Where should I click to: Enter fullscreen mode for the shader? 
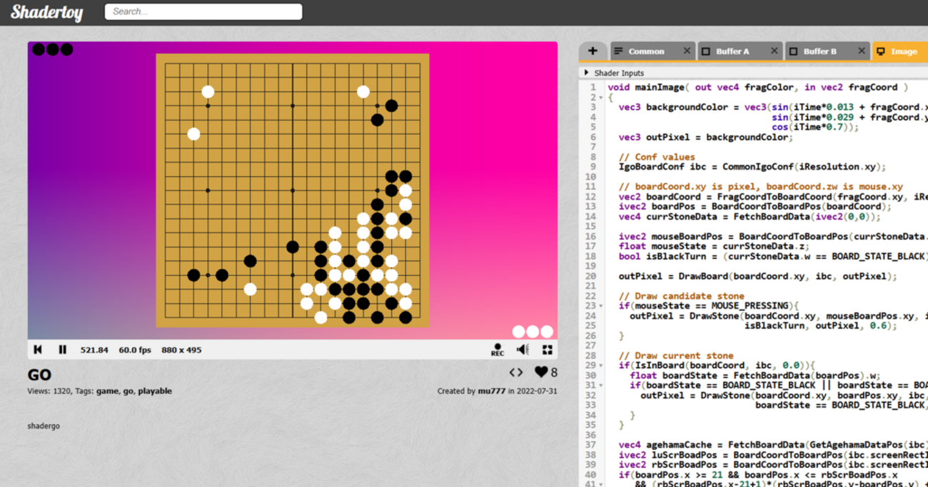pos(548,349)
